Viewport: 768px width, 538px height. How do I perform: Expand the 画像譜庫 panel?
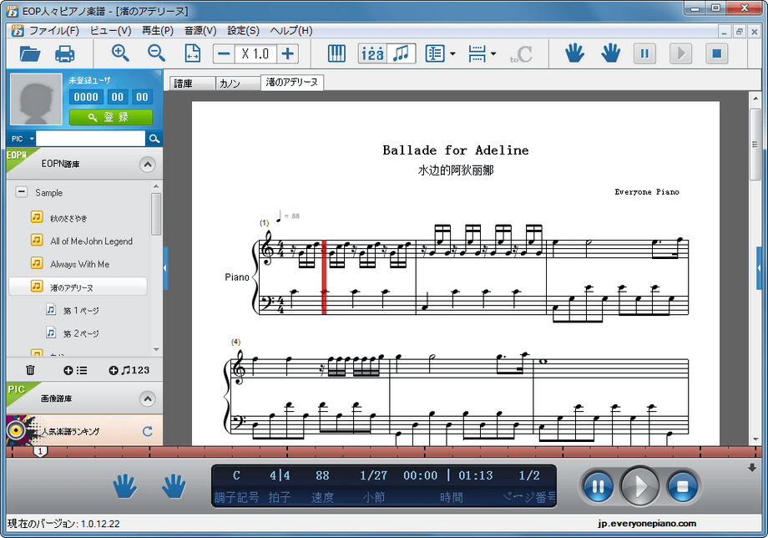[x=148, y=398]
